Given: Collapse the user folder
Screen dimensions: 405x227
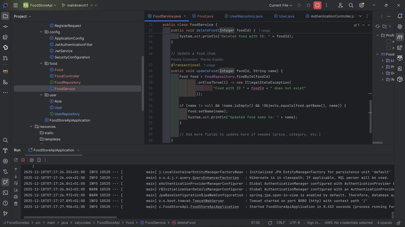Looking at the screenshot, I should tap(41, 95).
